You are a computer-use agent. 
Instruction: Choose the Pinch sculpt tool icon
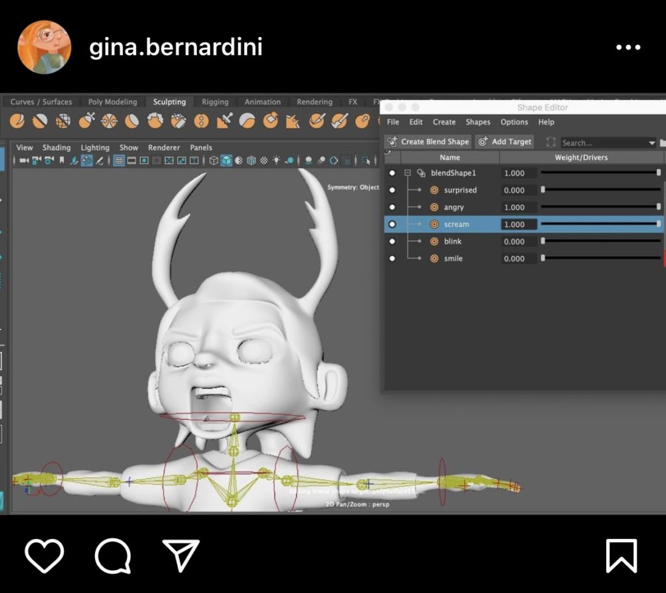click(x=109, y=121)
